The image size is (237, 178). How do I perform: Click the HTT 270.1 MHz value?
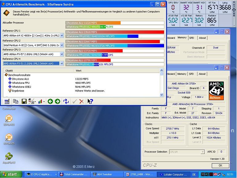tap(172, 138)
